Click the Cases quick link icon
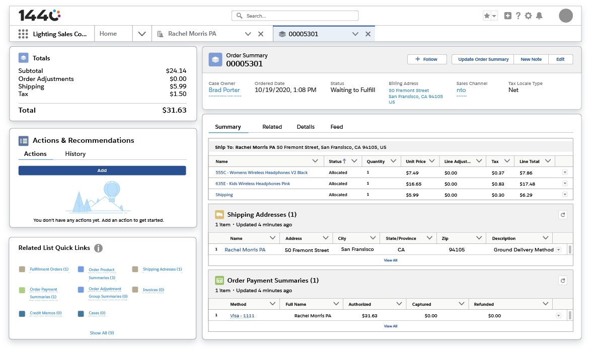This screenshot has width=591, height=352. click(81, 314)
